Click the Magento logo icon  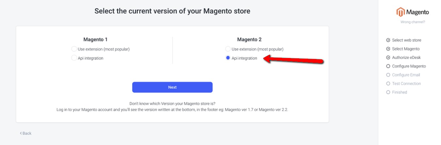point(400,12)
